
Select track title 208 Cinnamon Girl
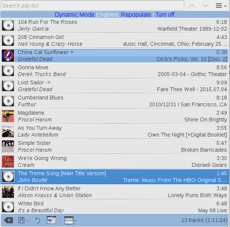point(40,37)
